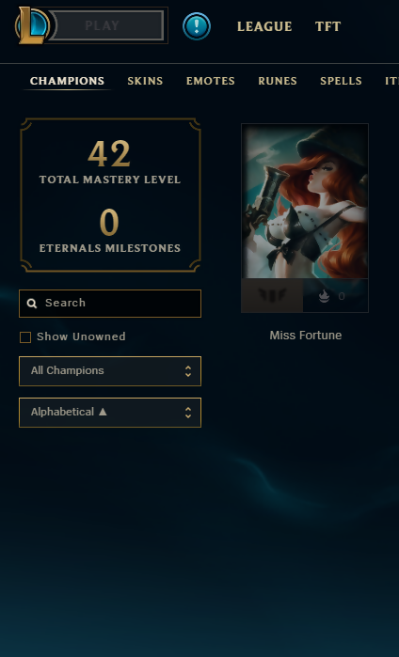Click the arrows icon on All Champions

[x=188, y=371]
